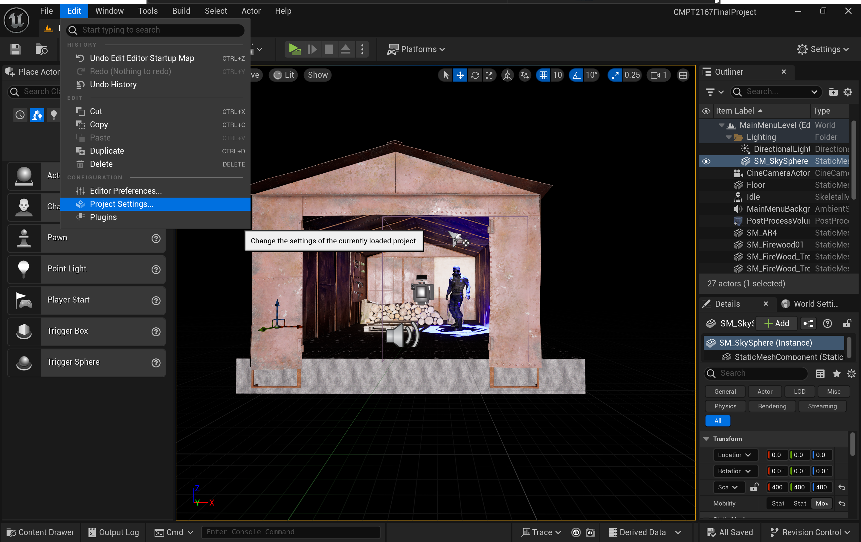Collapse the MainMenuLevel tree node
This screenshot has width=861, height=542.
pos(721,125)
